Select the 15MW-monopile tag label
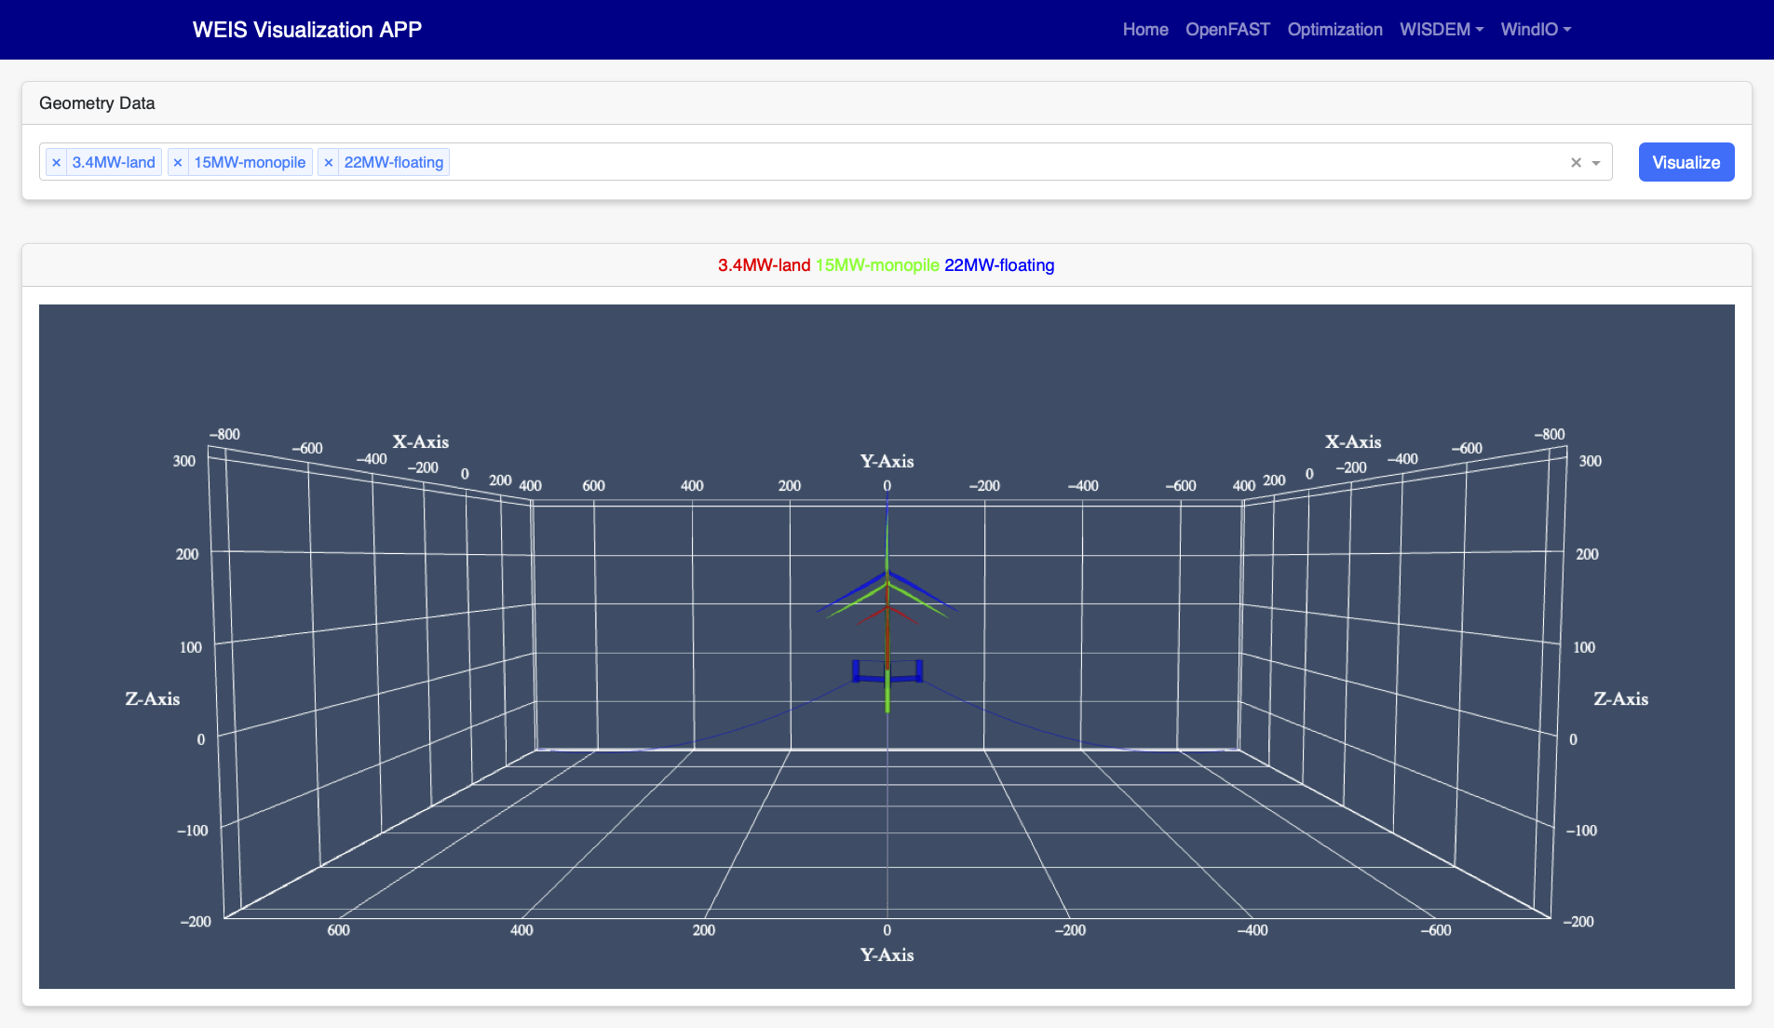Screen dimensions: 1774x1028 (x=250, y=162)
